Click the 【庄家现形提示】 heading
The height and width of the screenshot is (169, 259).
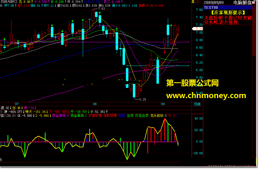click(228, 13)
